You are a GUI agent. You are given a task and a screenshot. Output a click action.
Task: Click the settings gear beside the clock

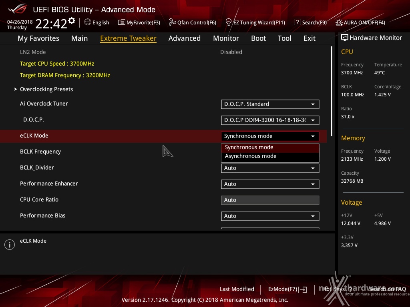coord(72,21)
